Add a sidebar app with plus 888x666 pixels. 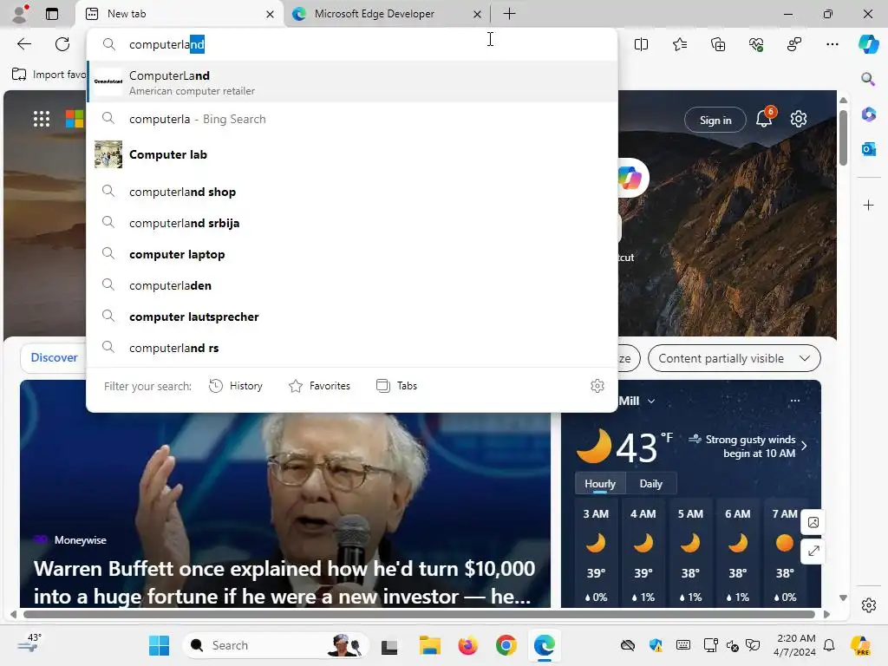tap(868, 205)
